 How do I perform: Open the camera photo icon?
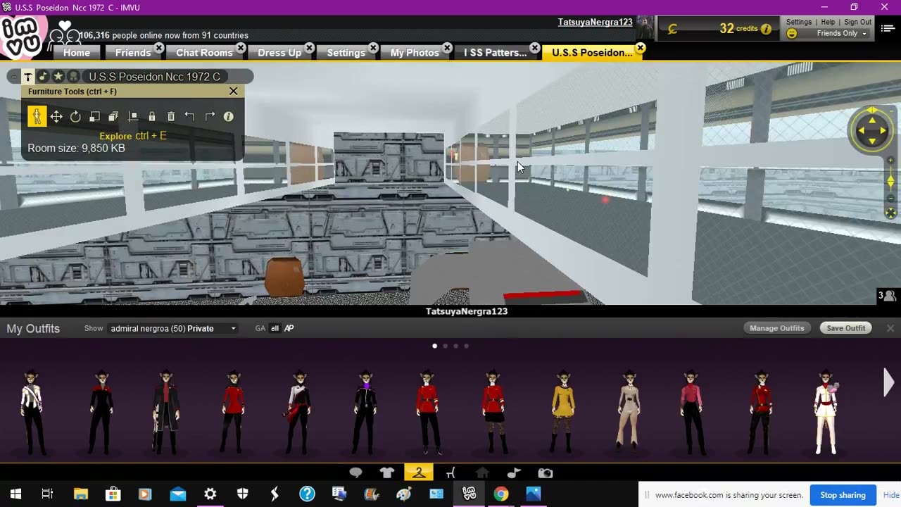click(x=546, y=473)
